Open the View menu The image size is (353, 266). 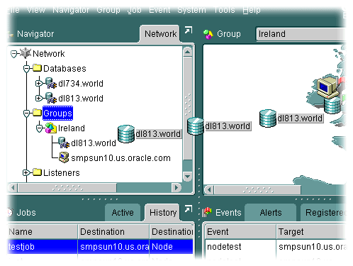36,10
